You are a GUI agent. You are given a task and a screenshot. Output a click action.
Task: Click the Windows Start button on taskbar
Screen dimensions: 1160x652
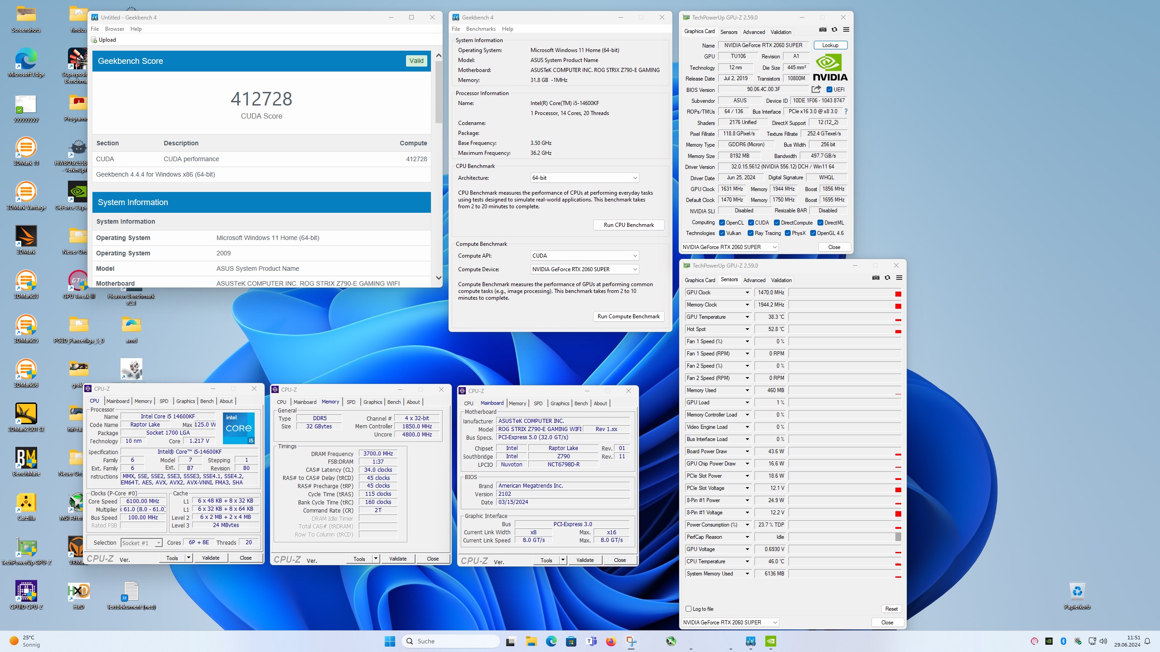(x=390, y=641)
